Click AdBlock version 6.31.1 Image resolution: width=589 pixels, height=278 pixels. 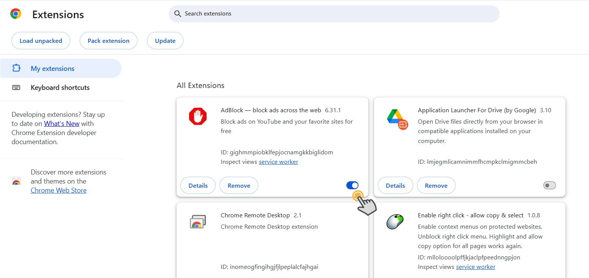click(333, 110)
